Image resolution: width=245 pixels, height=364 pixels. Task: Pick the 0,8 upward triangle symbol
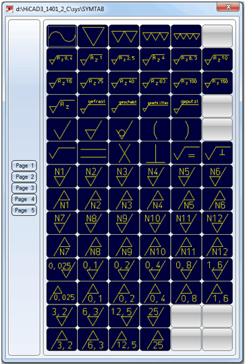pyautogui.click(x=186, y=293)
